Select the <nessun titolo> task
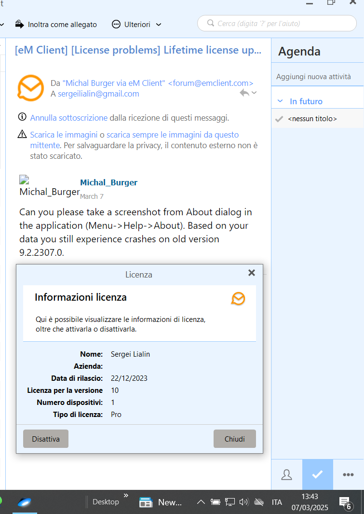This screenshot has width=364, height=514. click(318, 119)
